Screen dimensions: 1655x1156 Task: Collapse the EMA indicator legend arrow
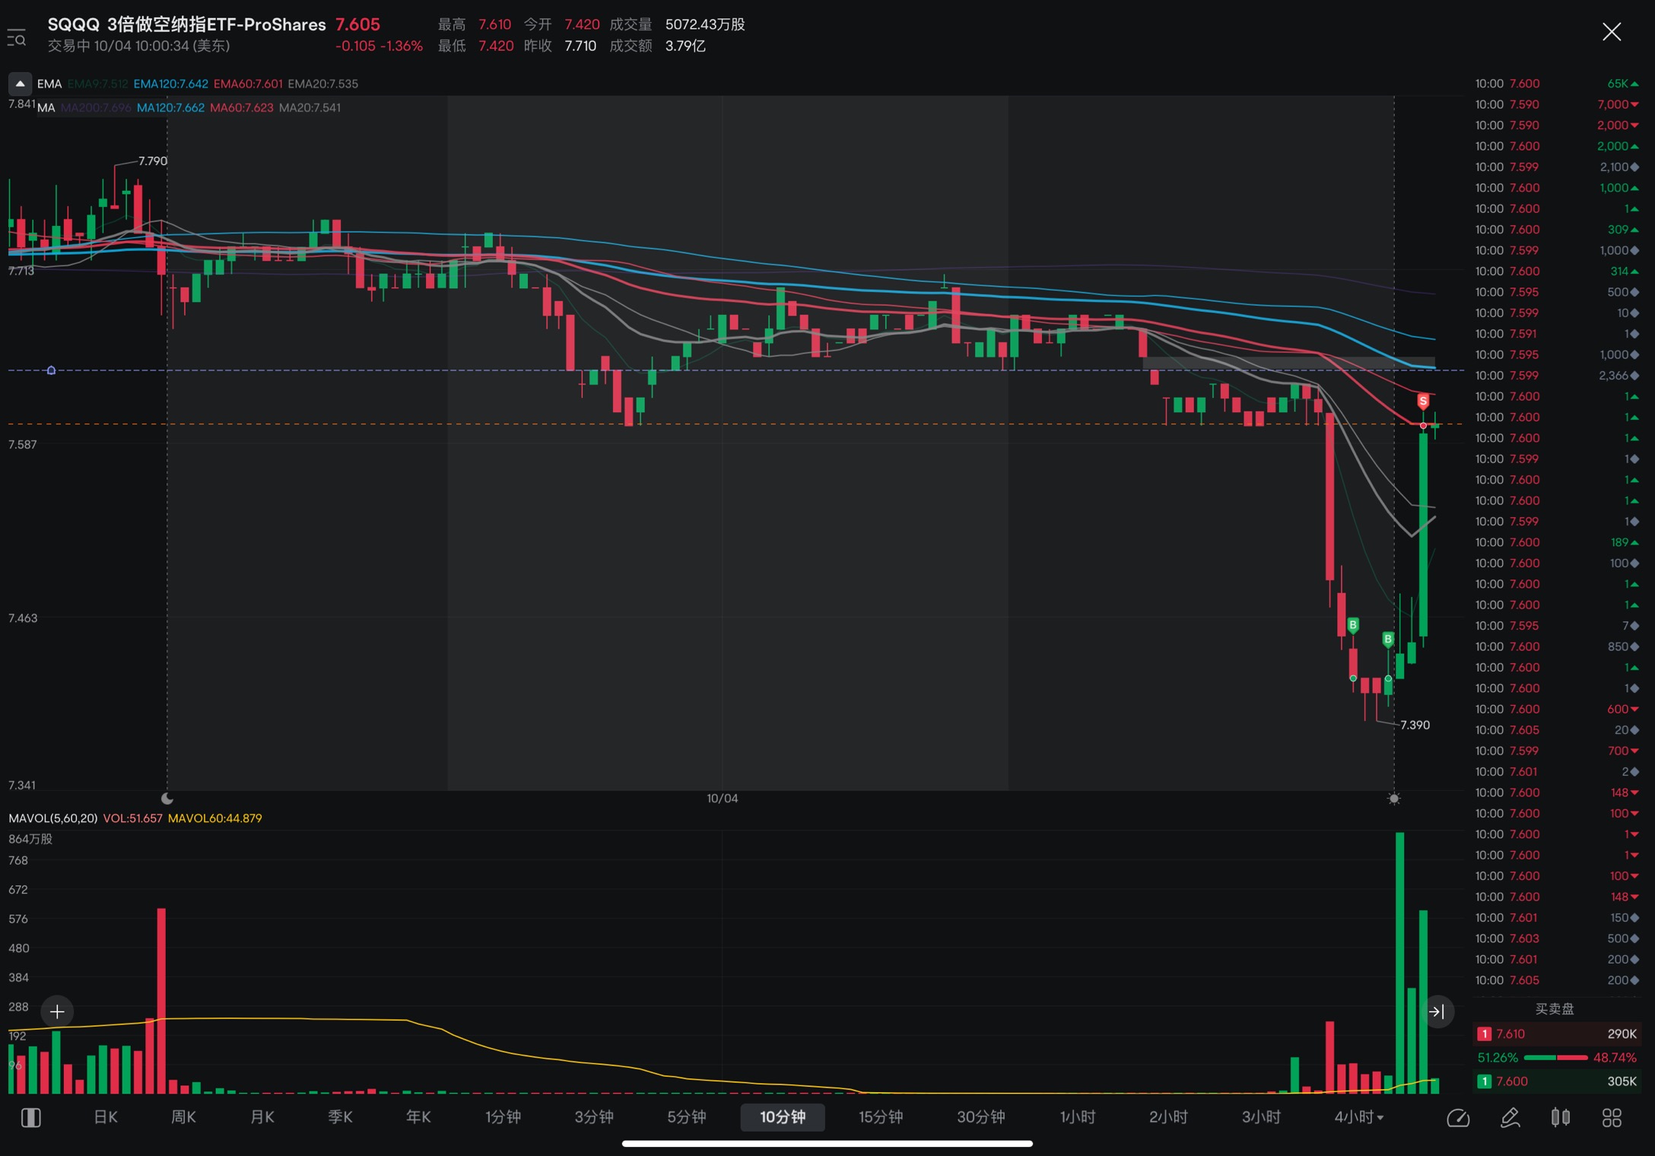20,84
